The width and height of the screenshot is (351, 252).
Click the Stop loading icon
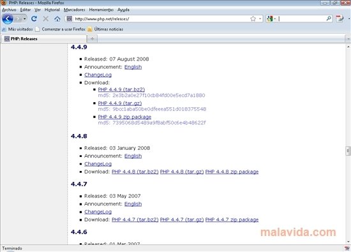coord(46,19)
